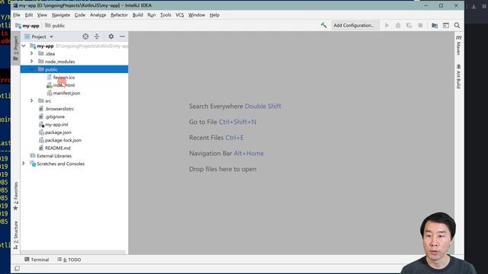Viewport: 488px width, 274px height.
Task: Open the Window menu
Action: [197, 15]
